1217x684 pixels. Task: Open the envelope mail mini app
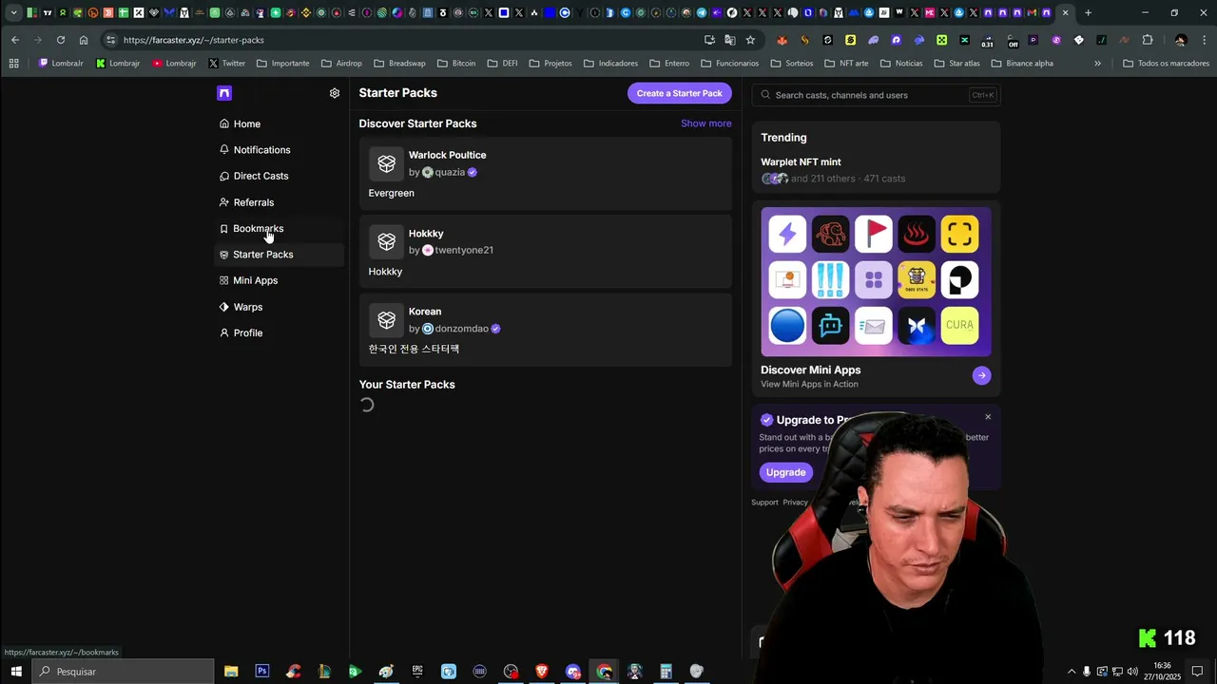pos(873,325)
